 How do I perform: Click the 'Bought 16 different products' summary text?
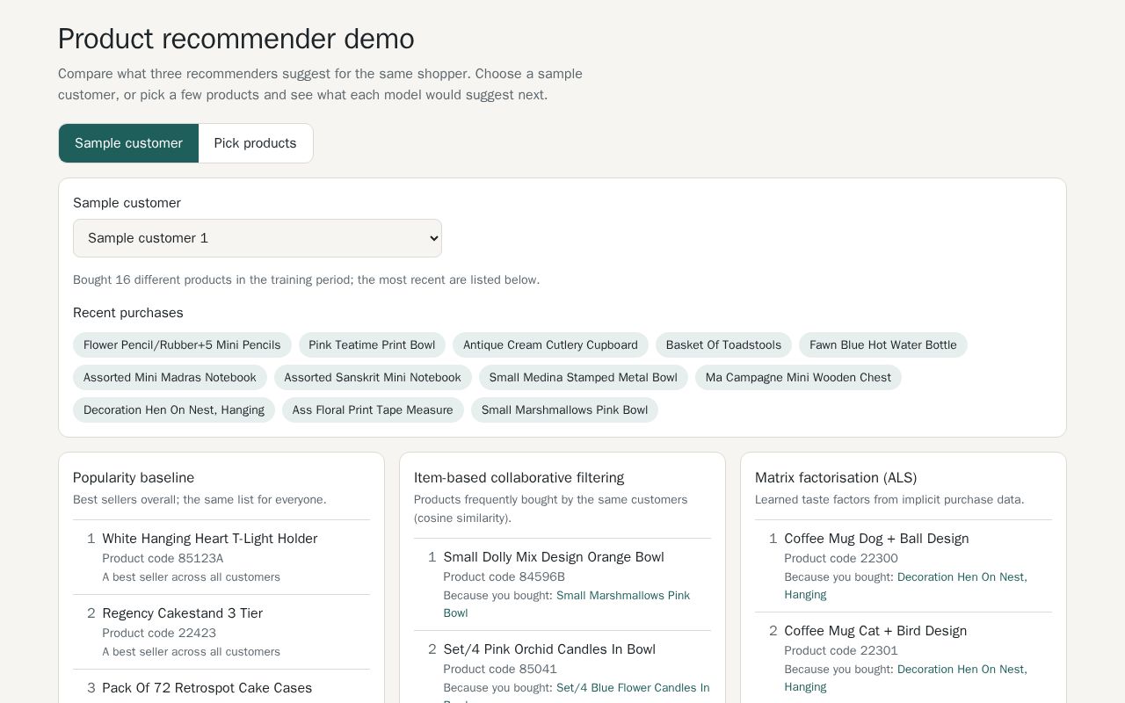coord(307,280)
